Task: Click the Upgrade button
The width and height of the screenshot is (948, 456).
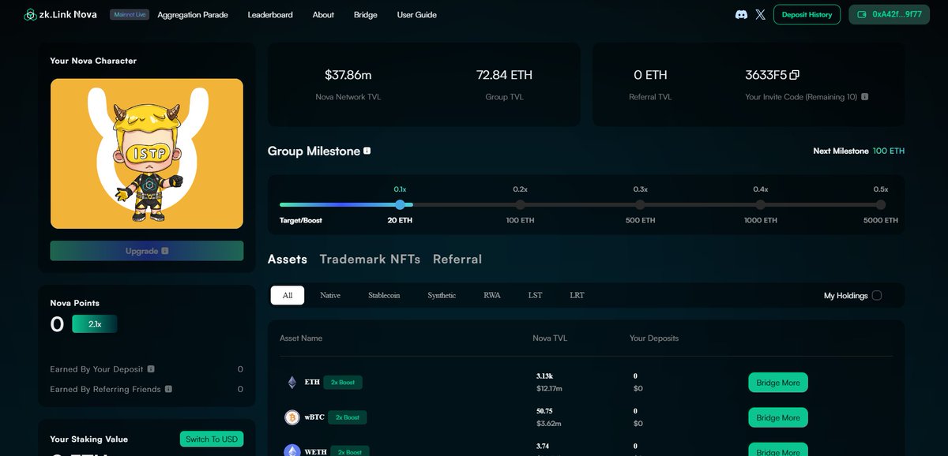Action: (147, 251)
